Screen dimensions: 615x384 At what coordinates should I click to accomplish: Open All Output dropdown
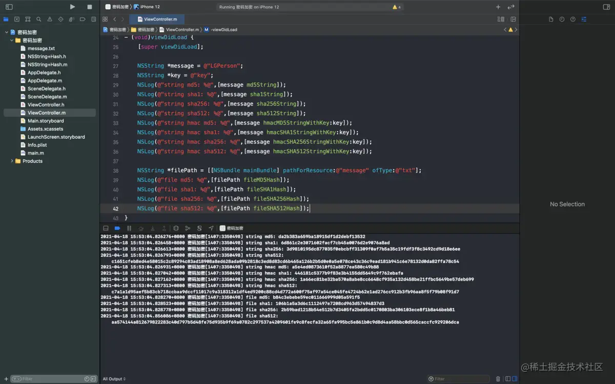[114, 379]
